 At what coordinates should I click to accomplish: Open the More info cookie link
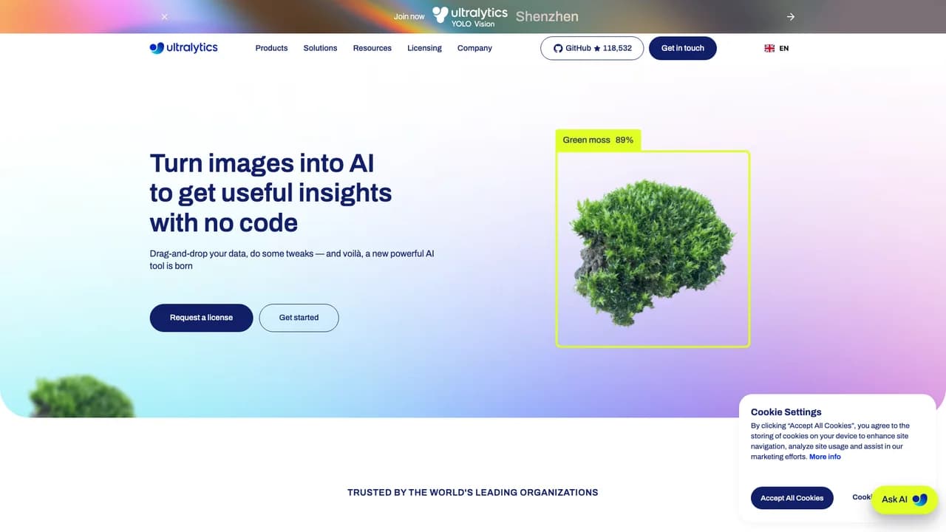[825, 457]
